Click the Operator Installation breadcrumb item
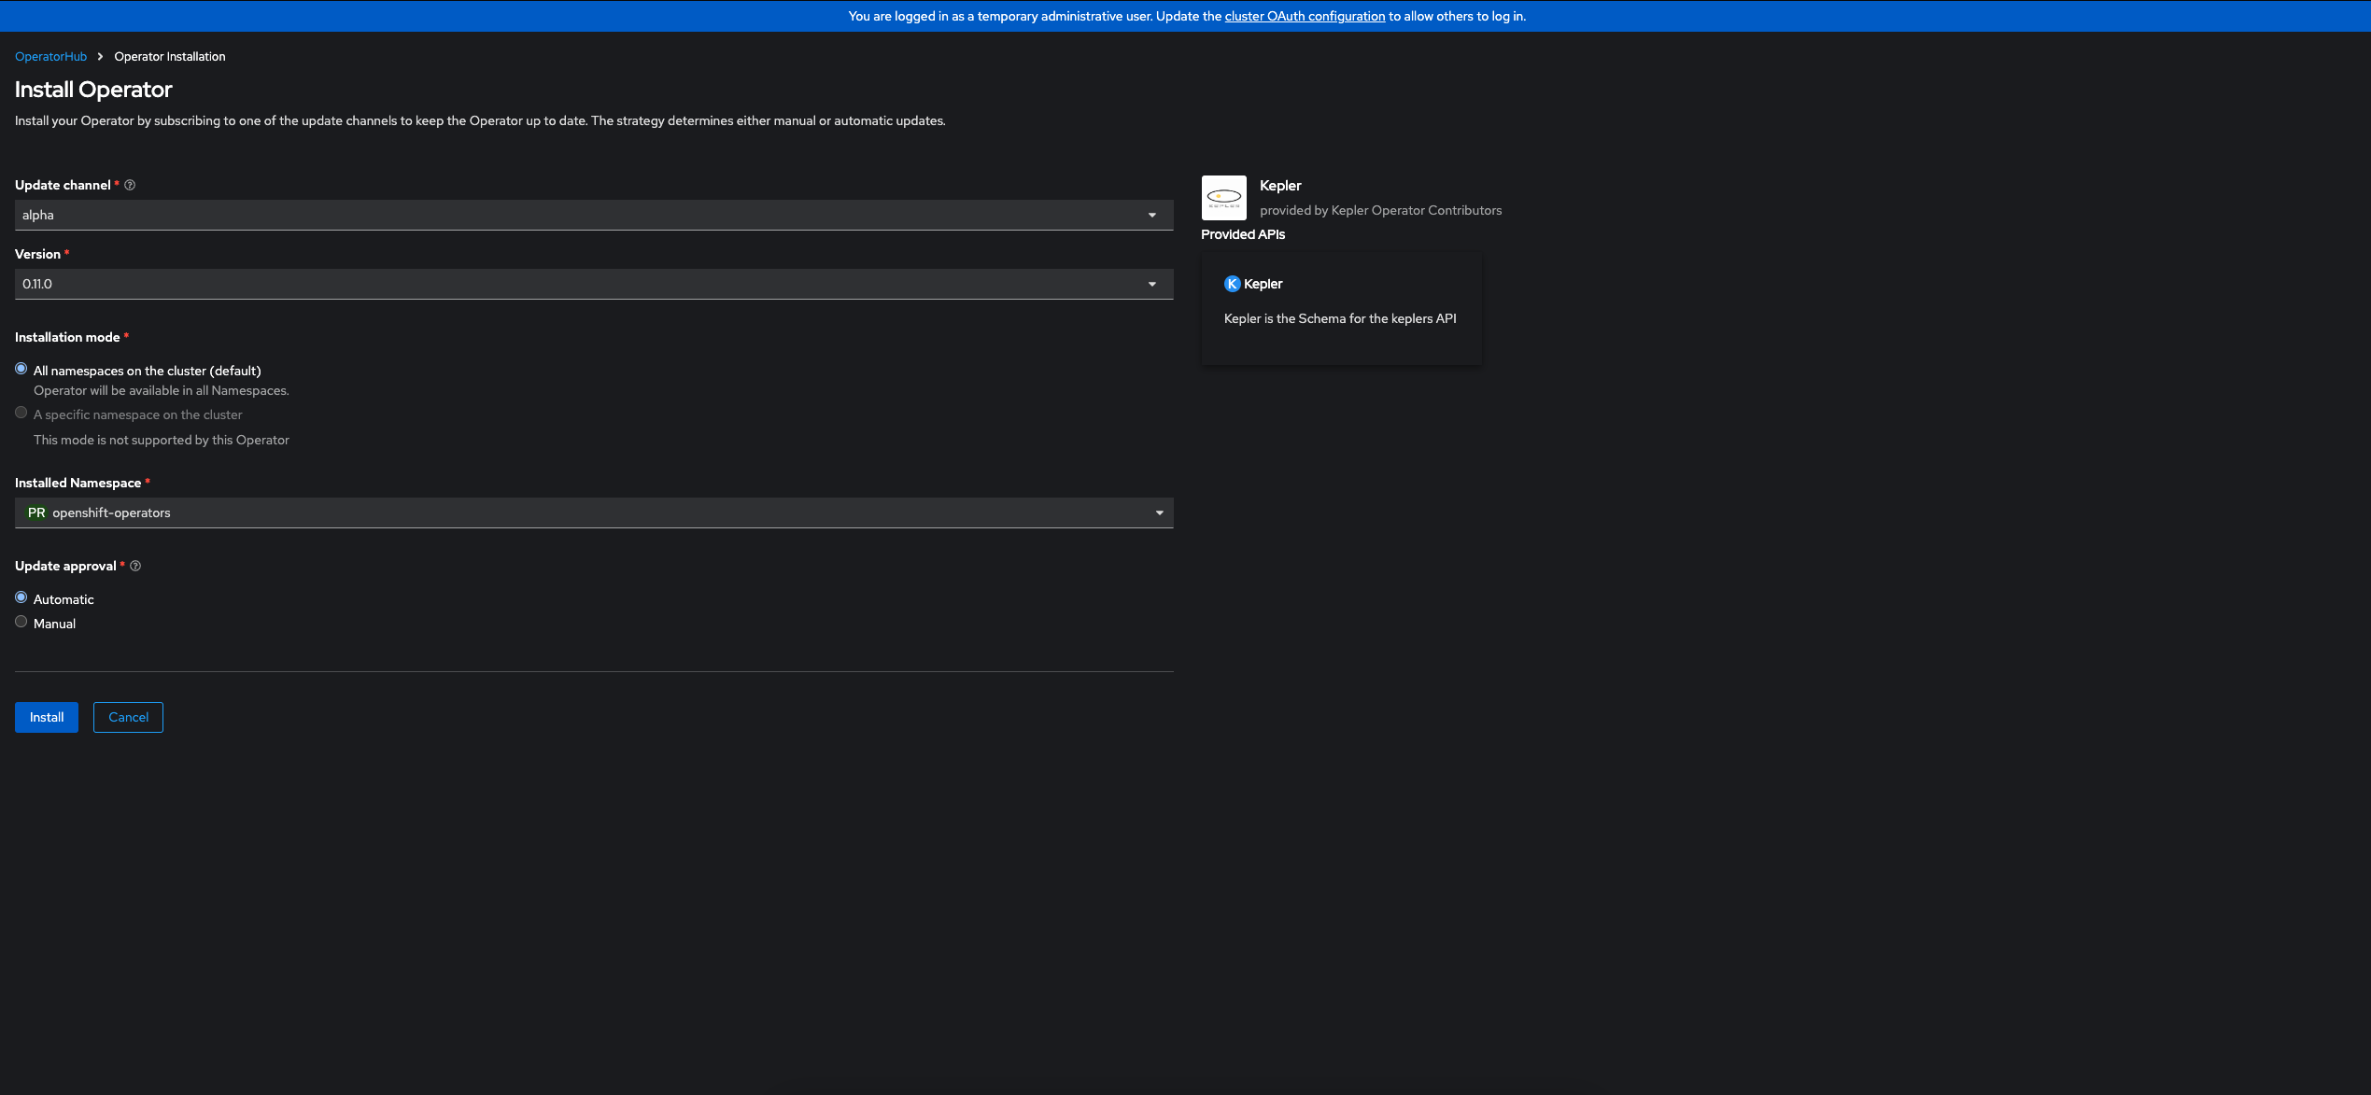This screenshot has width=2371, height=1095. (x=169, y=56)
